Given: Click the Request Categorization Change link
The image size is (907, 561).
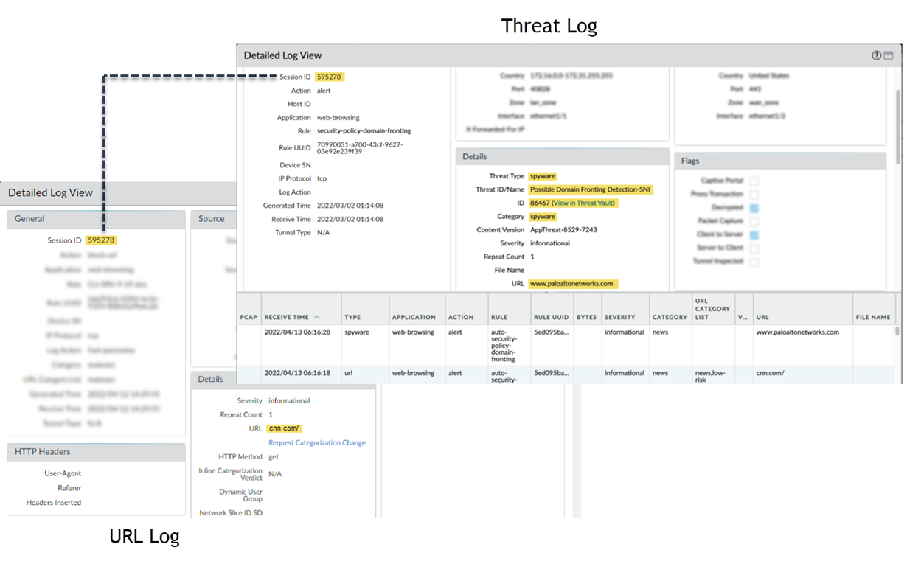Looking at the screenshot, I should coord(317,443).
